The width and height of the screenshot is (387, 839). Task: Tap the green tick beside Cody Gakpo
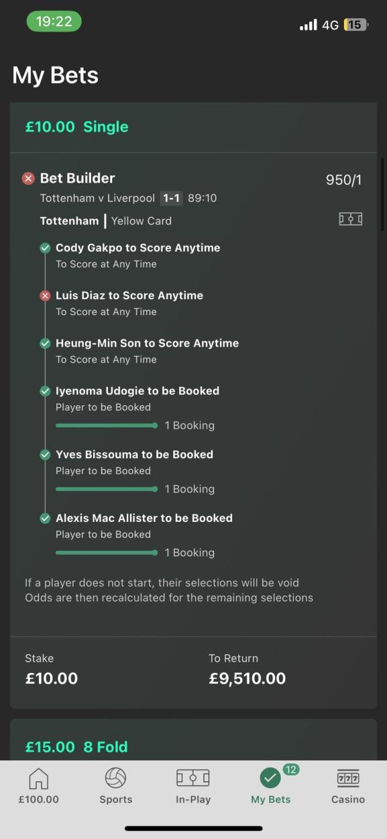coord(45,248)
